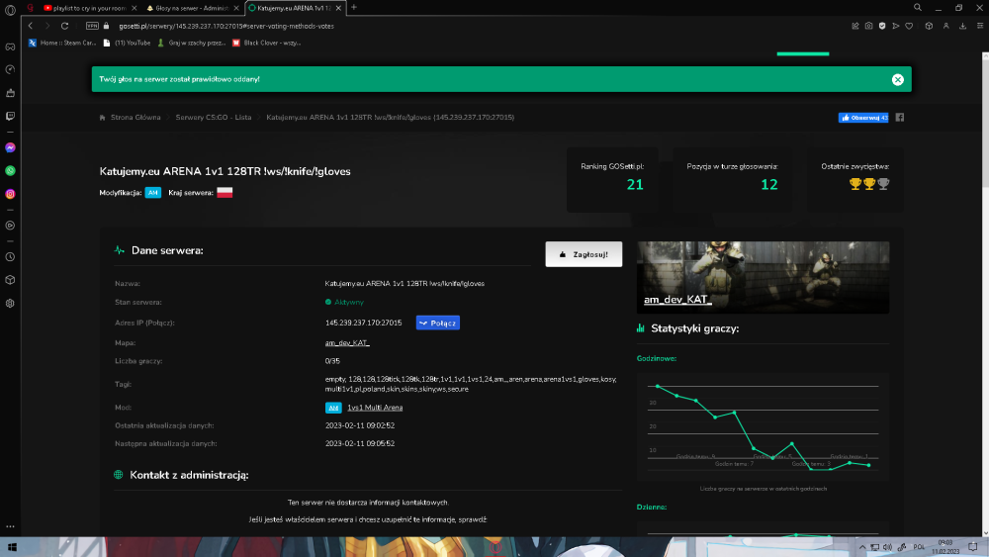Show hidden tray icons chevron
Screen dimensions: 989x557
(862, 547)
